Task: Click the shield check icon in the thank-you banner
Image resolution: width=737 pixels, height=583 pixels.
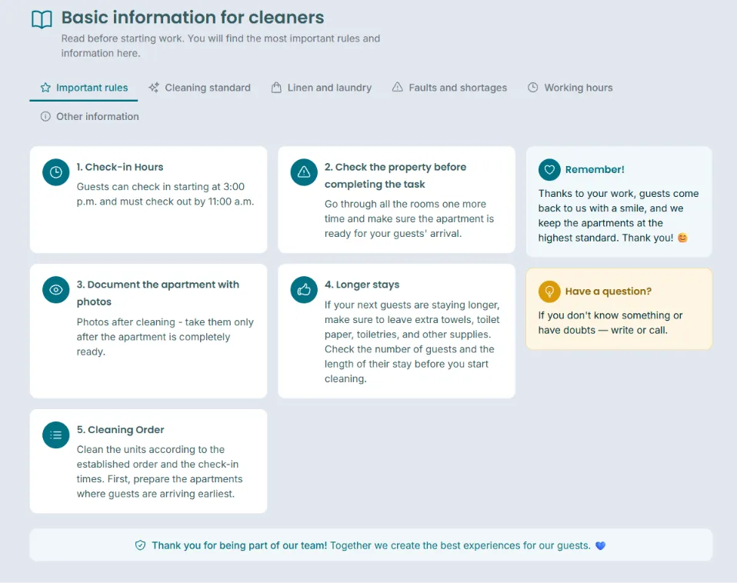Action: [140, 545]
